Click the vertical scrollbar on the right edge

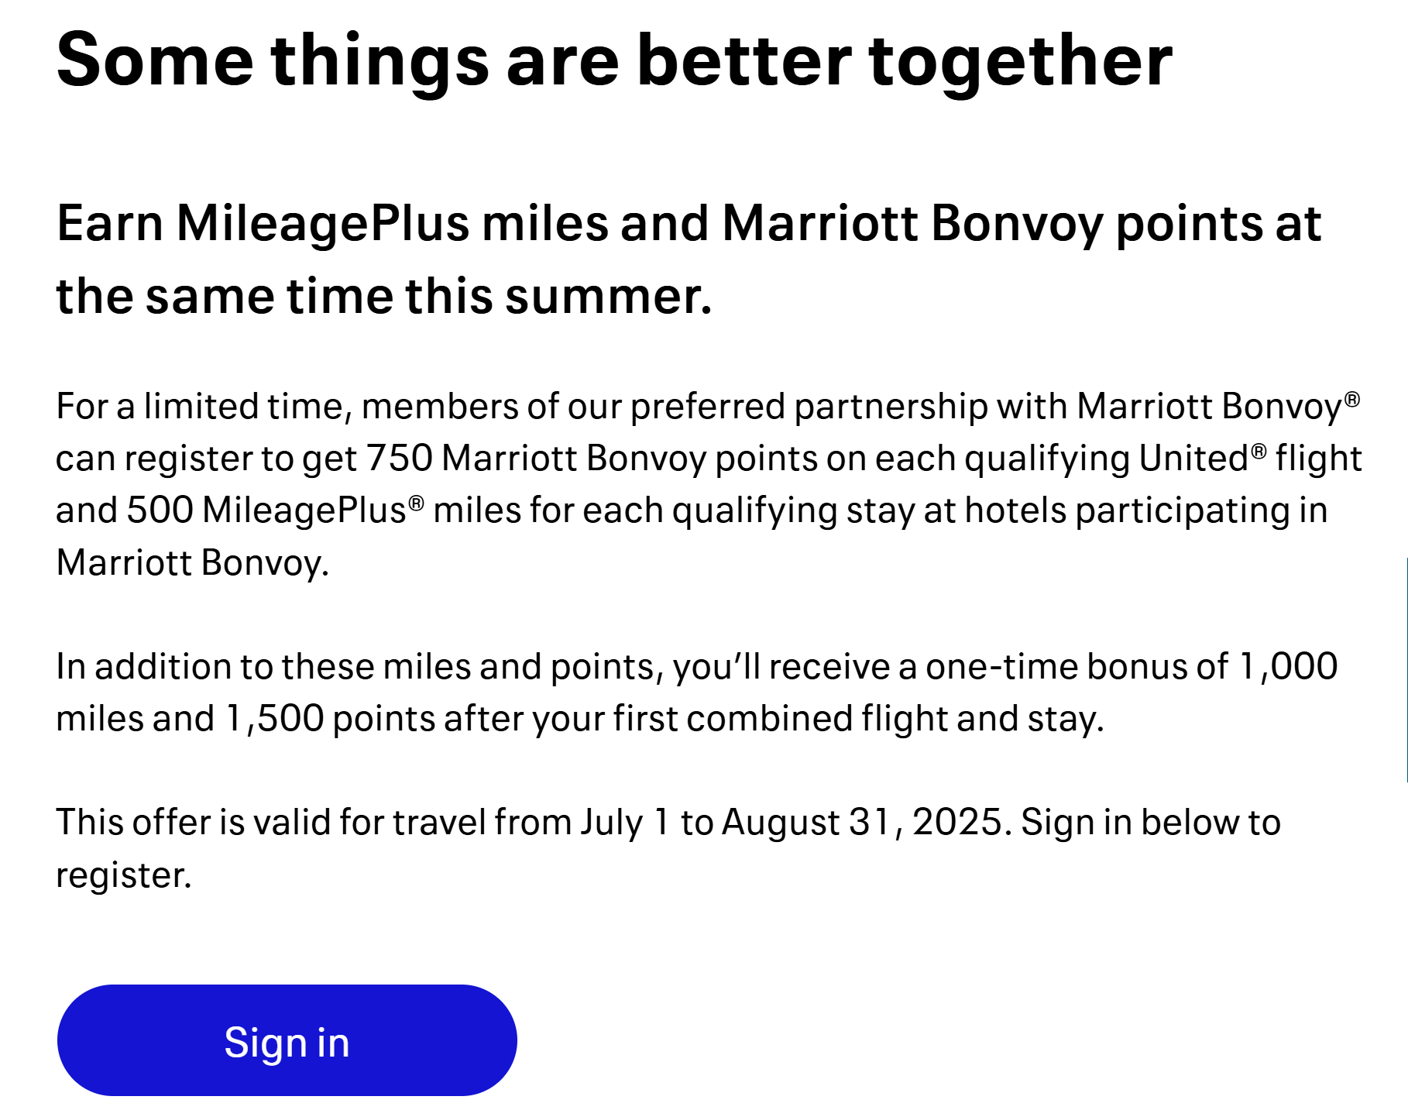(1405, 670)
